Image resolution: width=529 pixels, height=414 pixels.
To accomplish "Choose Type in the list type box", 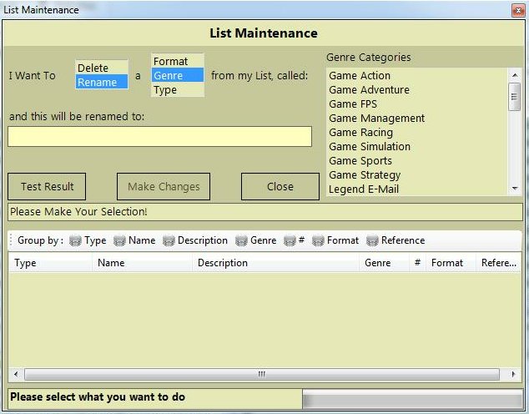I will click(x=165, y=90).
